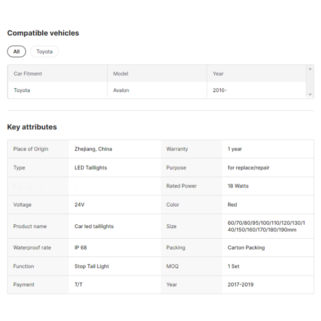Viewport: 321px width, 321px height.
Task: Click the Car Fitment column header
Action: click(28, 74)
